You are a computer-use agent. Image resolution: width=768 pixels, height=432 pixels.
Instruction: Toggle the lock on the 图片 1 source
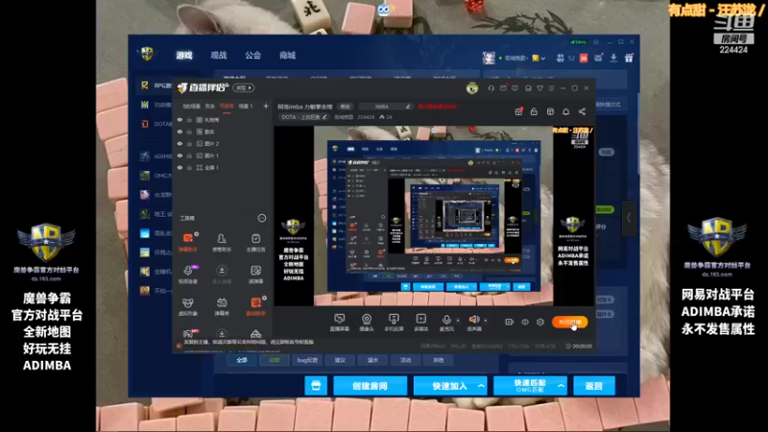(189, 156)
